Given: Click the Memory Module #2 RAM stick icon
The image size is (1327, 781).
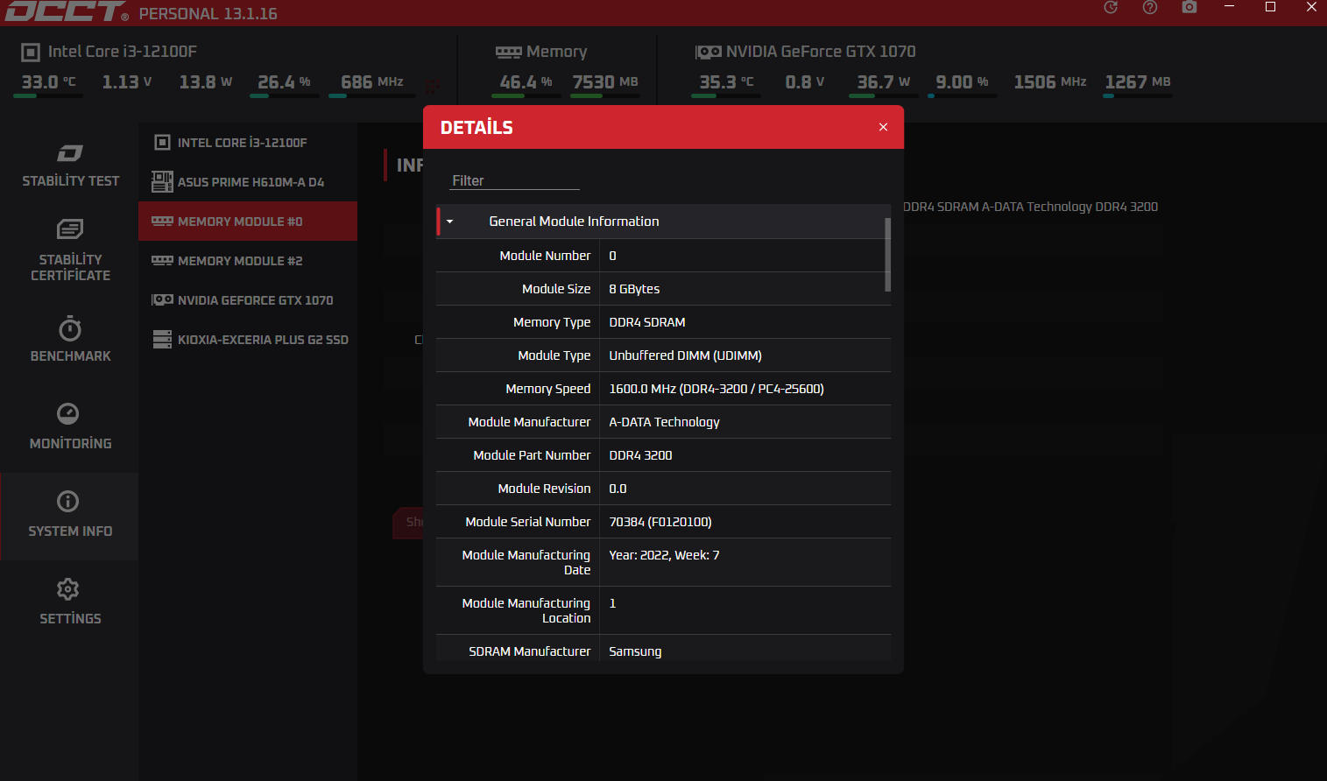Looking at the screenshot, I should click(162, 261).
